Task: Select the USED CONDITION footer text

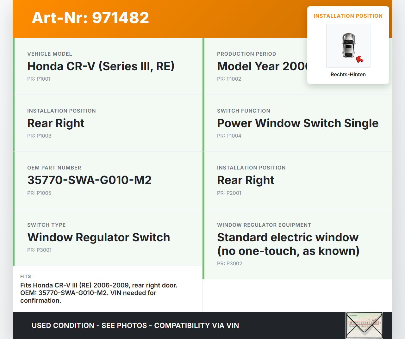Action: tap(135, 325)
